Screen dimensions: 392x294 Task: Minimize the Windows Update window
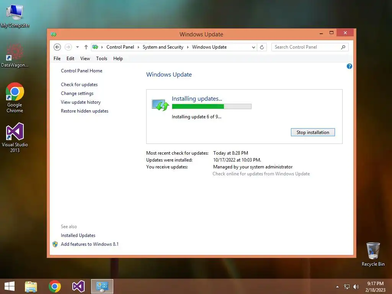(x=321, y=33)
